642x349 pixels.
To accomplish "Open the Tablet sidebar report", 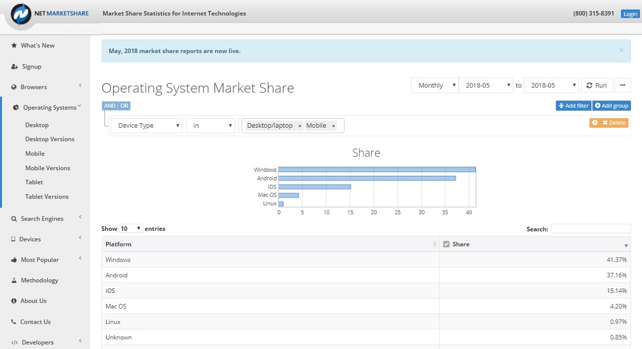I will 34,182.
